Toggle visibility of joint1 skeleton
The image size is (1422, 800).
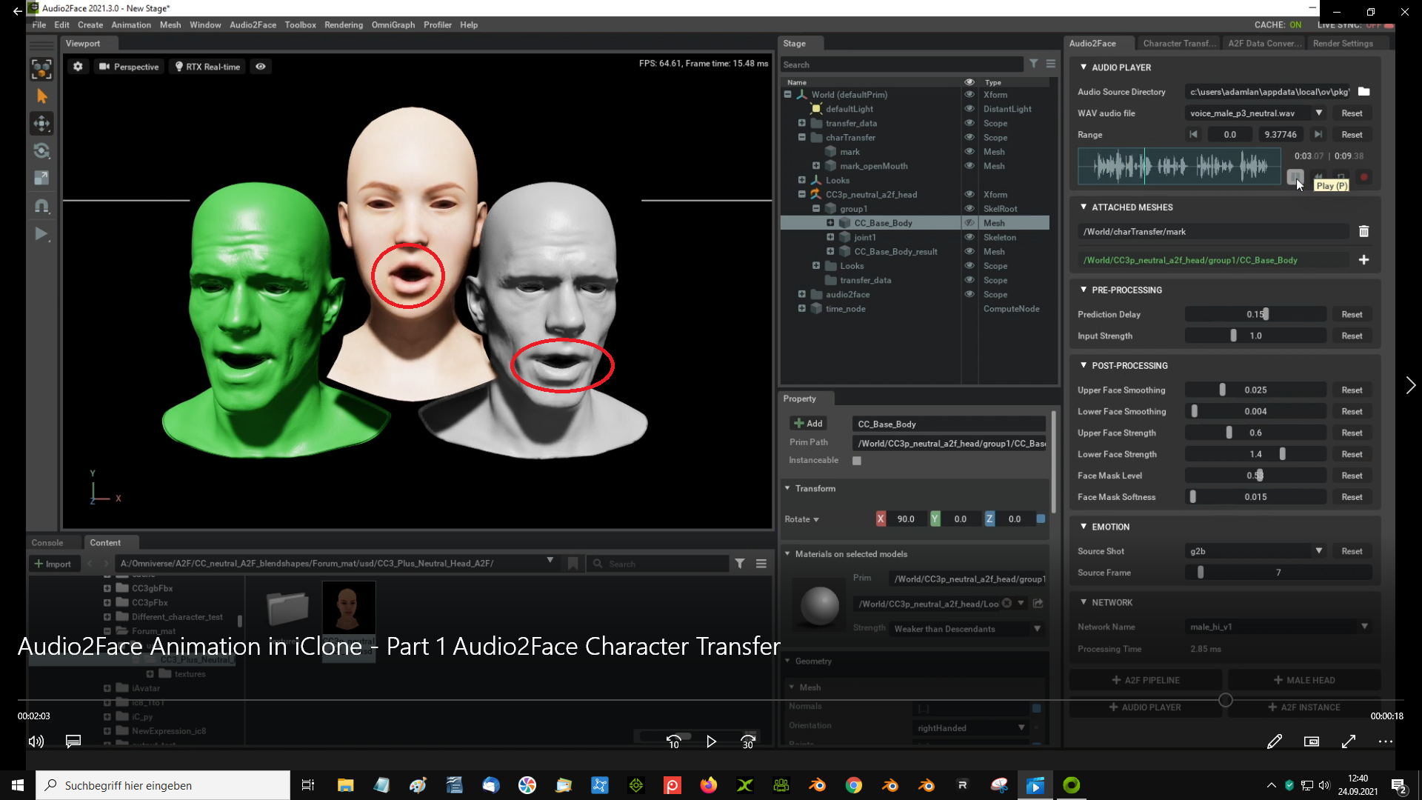[969, 237]
